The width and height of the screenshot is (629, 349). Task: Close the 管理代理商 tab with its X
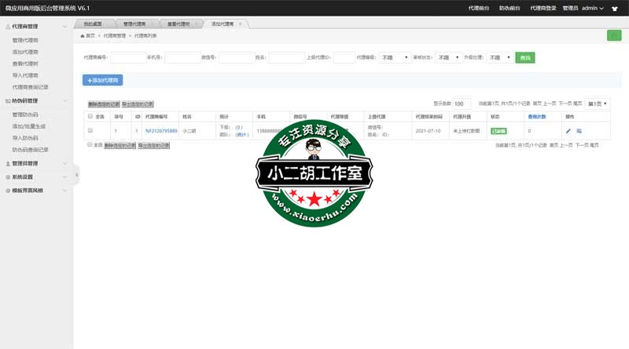tap(153, 24)
